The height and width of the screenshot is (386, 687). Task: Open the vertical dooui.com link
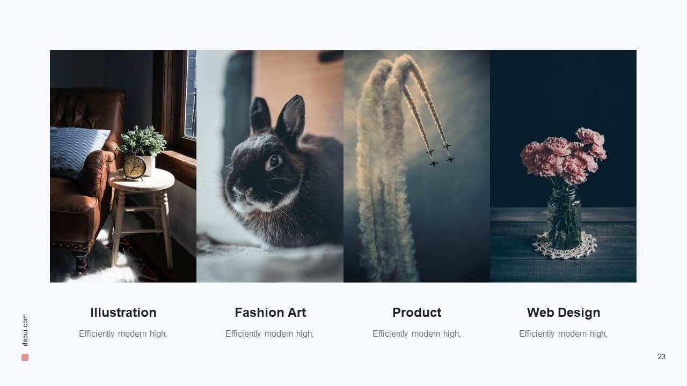coord(25,330)
